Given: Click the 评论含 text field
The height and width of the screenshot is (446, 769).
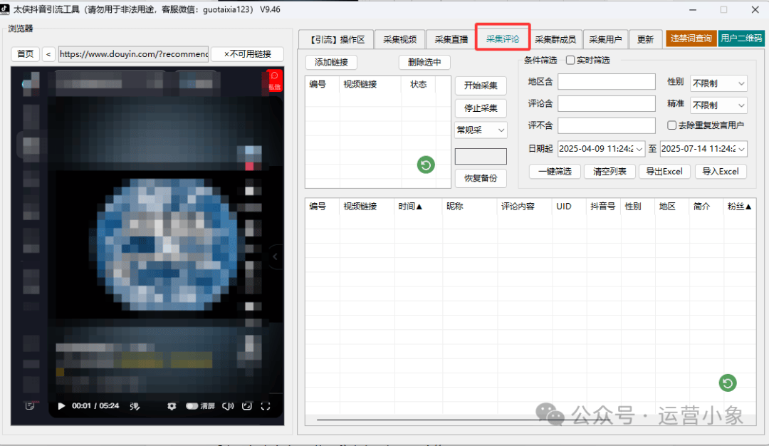Looking at the screenshot, I should point(607,103).
